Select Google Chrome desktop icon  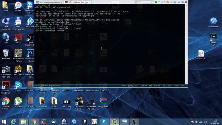tap(6, 103)
